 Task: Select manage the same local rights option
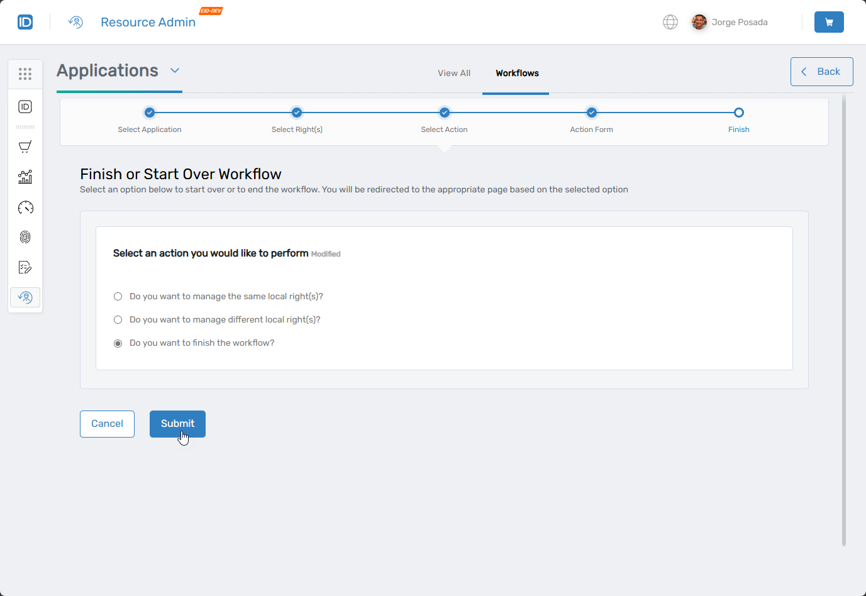tap(118, 295)
